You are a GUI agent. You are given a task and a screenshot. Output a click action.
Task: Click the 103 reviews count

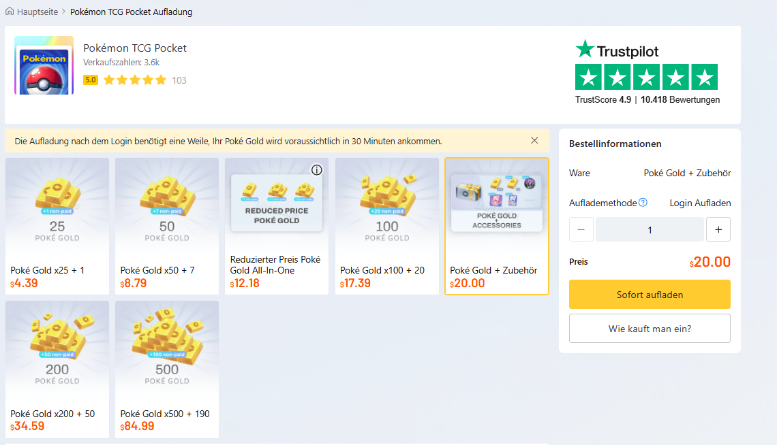179,80
